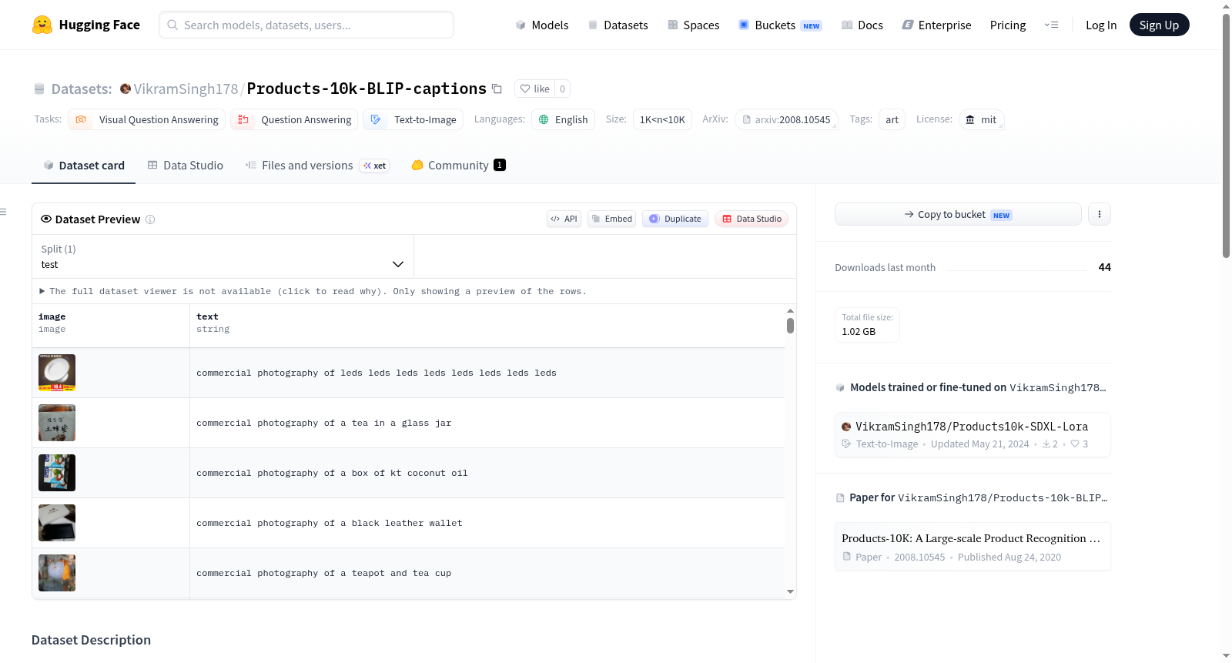Select caption 'a black leather wallet'
Image resolution: width=1232 pixels, height=663 pixels.
click(x=330, y=523)
